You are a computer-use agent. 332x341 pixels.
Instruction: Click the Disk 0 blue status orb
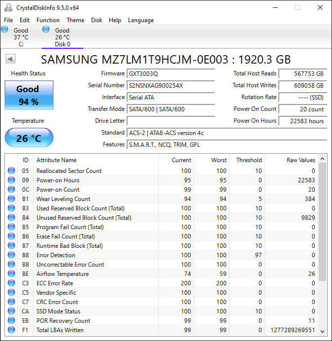coord(46,29)
